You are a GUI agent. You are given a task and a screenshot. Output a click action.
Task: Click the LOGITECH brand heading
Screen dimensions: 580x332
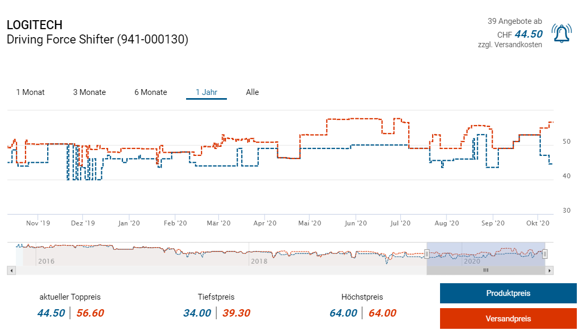(x=35, y=25)
